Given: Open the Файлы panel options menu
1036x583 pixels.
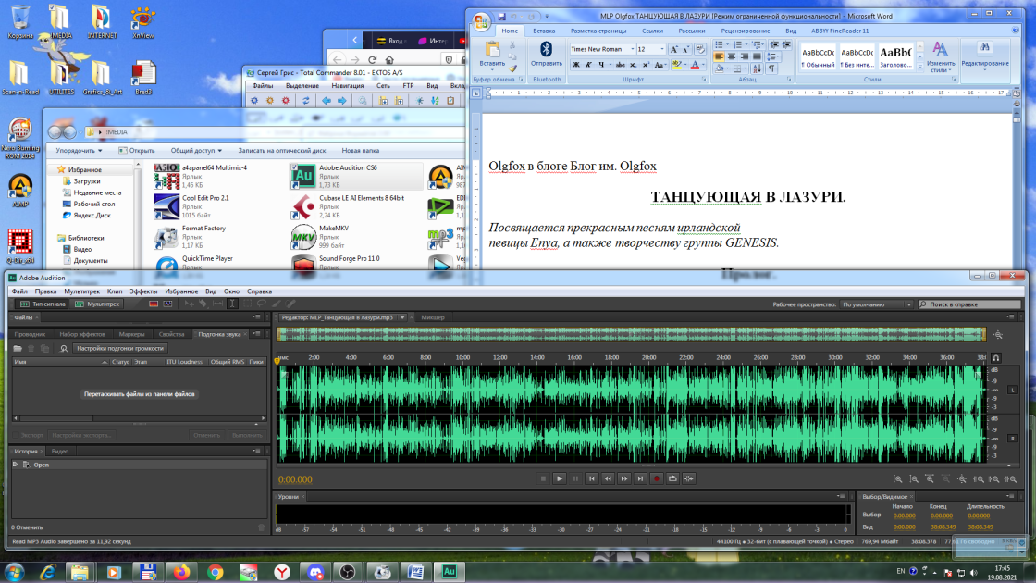Looking at the screenshot, I should tap(256, 317).
